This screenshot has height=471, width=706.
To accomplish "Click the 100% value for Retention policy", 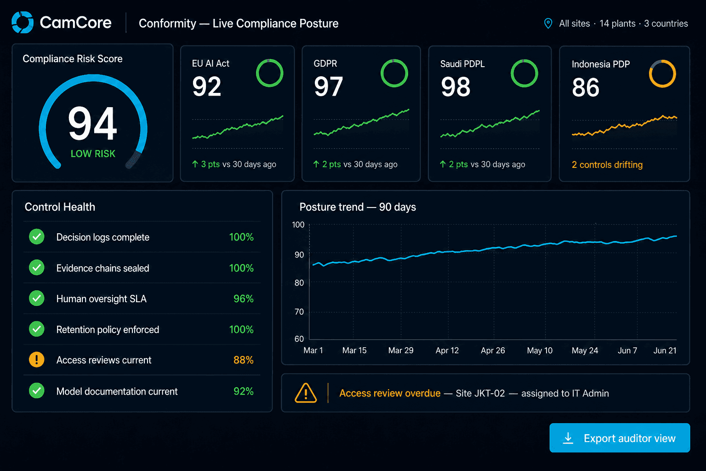I will tap(241, 329).
